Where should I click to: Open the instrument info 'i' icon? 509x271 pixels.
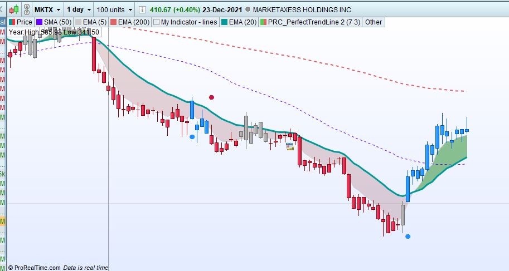tap(142, 9)
